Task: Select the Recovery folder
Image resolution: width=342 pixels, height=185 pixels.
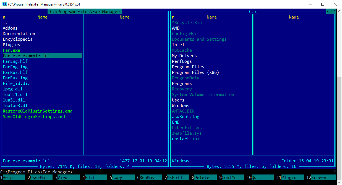Action: (182, 89)
